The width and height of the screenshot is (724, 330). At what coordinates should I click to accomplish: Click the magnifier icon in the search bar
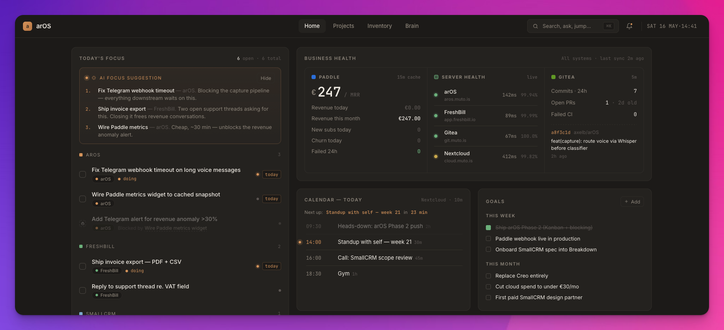coord(535,26)
